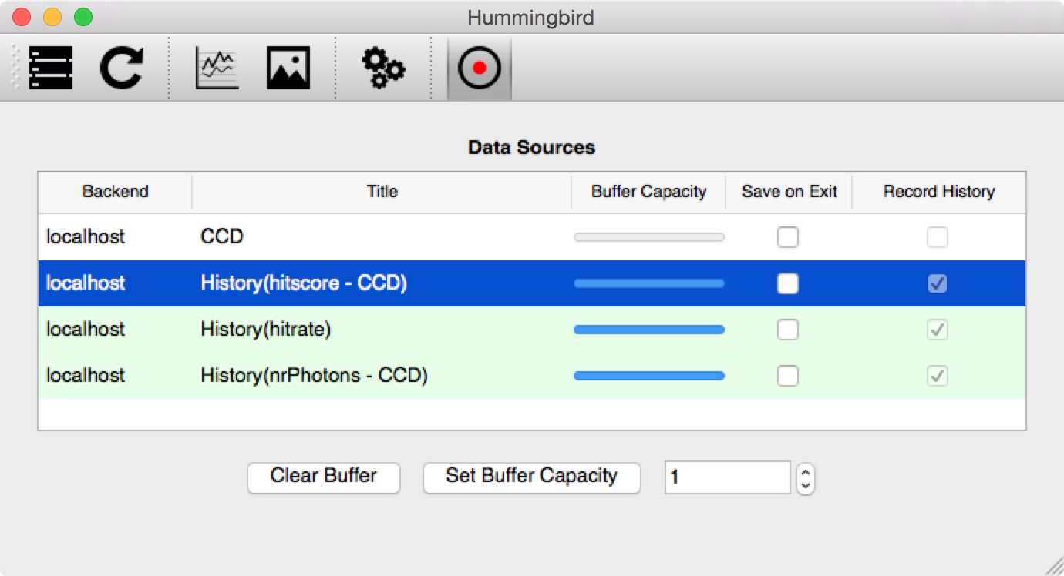The height and width of the screenshot is (576, 1064).
Task: Open preferences gears icon
Action: tap(383, 68)
